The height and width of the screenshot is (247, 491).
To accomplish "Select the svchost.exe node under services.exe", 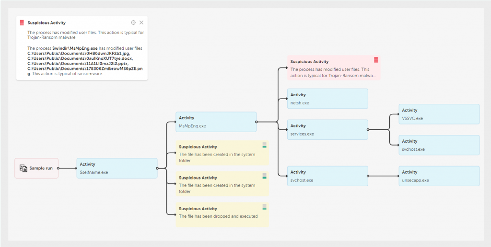I will tap(439, 145).
